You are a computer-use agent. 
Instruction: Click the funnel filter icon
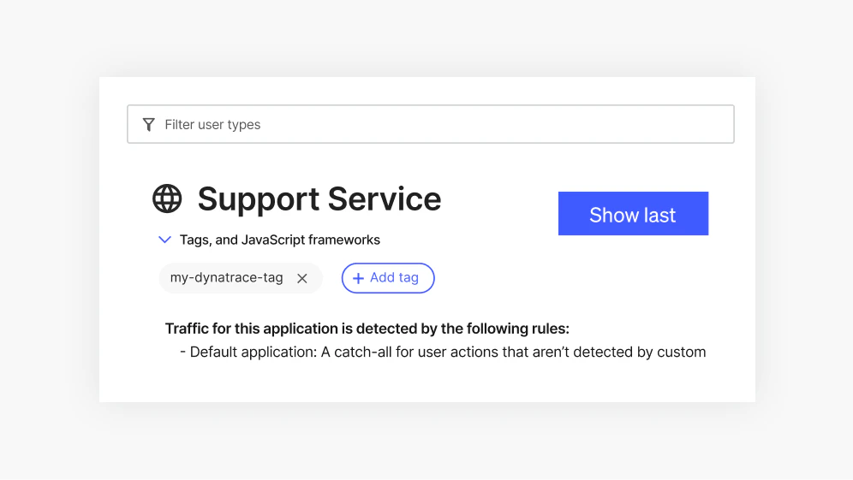pyautogui.click(x=149, y=125)
